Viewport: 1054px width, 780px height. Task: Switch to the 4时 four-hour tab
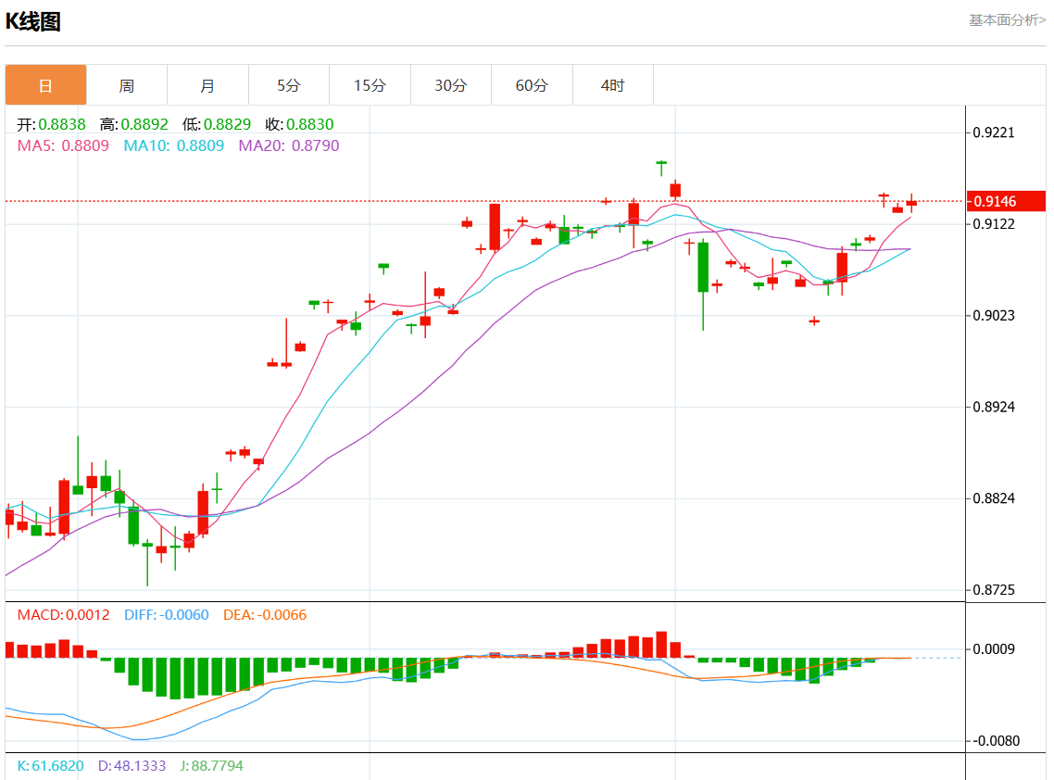coord(613,85)
